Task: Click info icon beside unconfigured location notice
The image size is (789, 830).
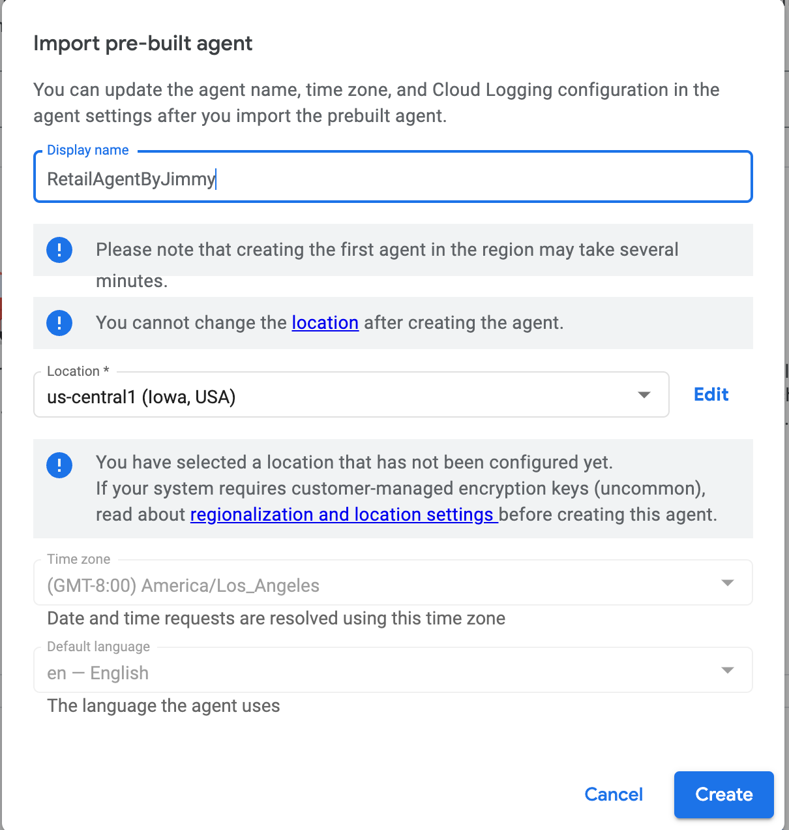Action: (x=59, y=465)
